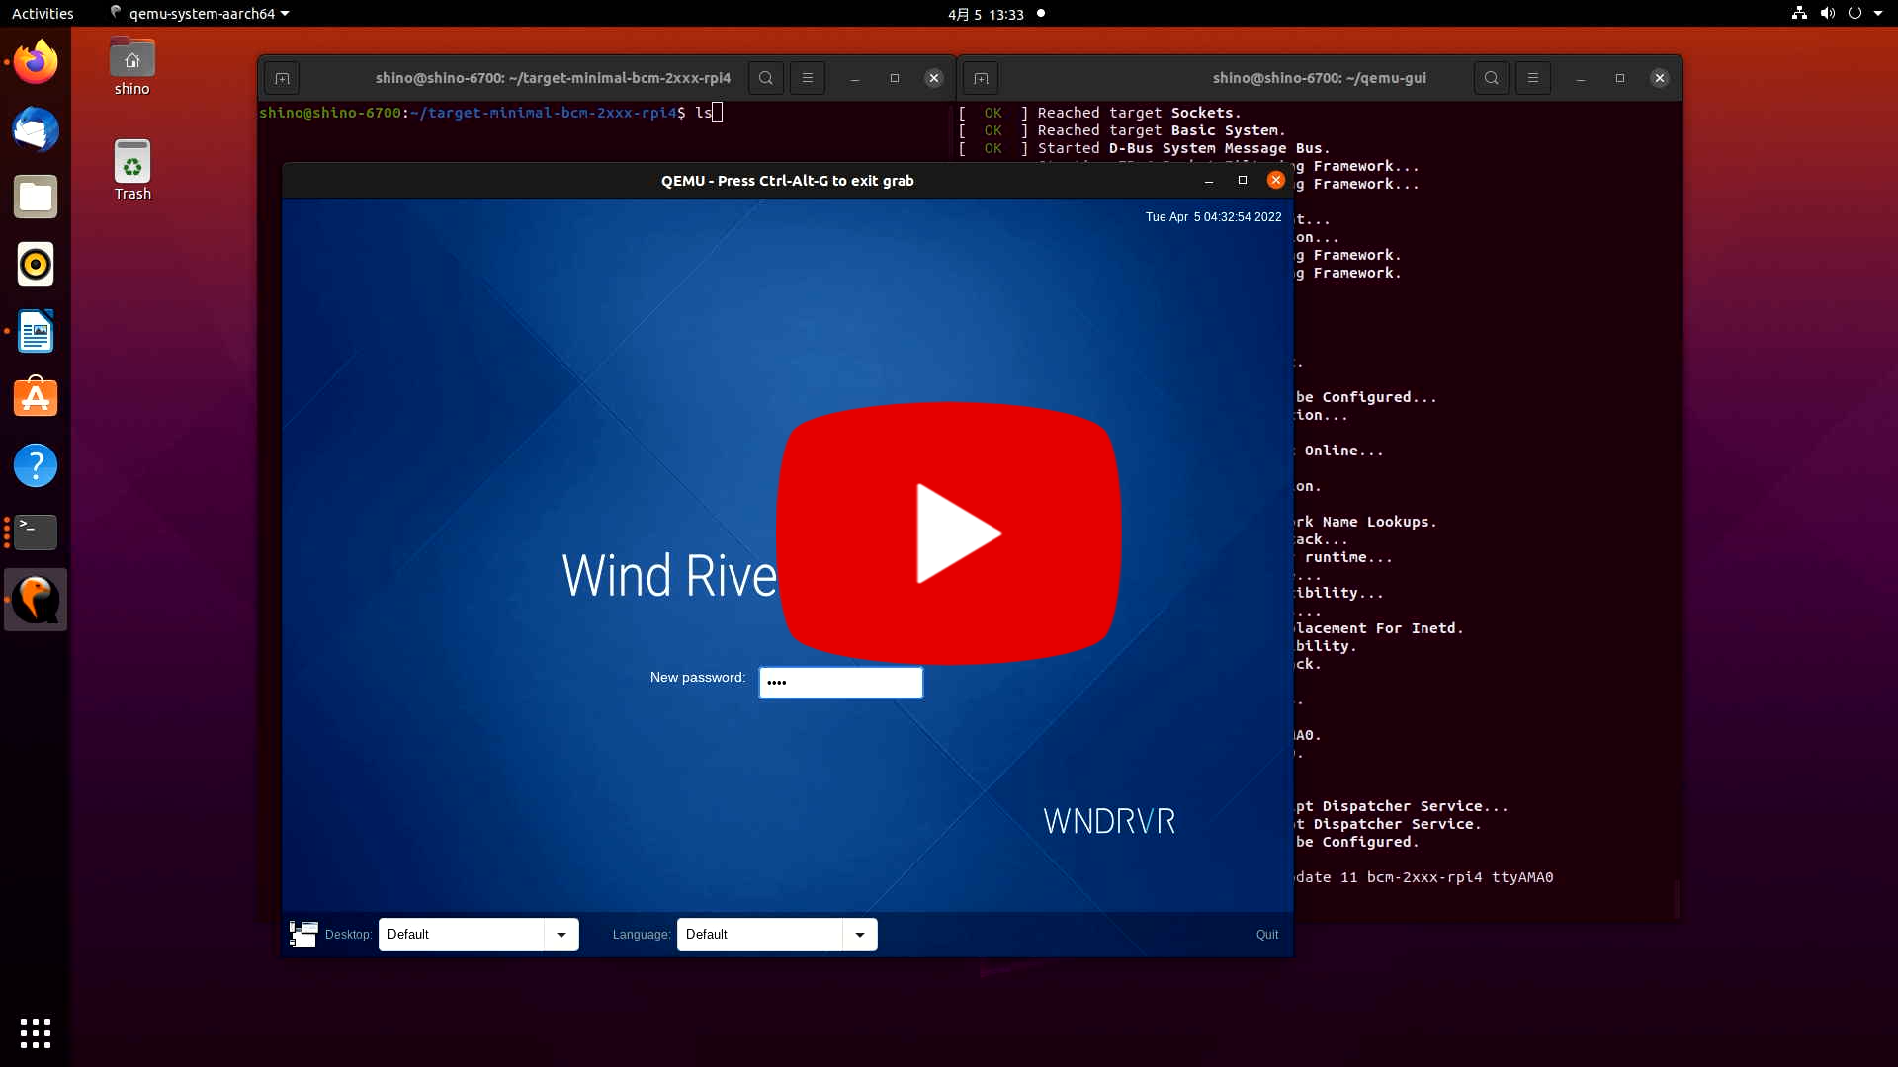Open Firefox from the dock
Image resolution: width=1898 pixels, height=1067 pixels.
click(x=36, y=62)
